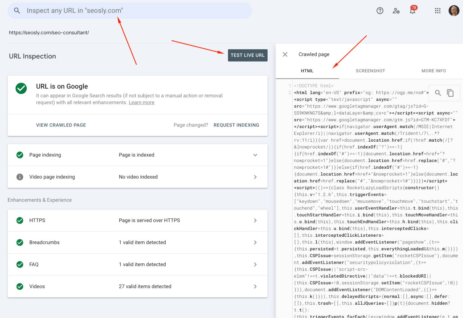Click green check icon in Videos row
The height and width of the screenshot is (318, 463).
pos(20,287)
